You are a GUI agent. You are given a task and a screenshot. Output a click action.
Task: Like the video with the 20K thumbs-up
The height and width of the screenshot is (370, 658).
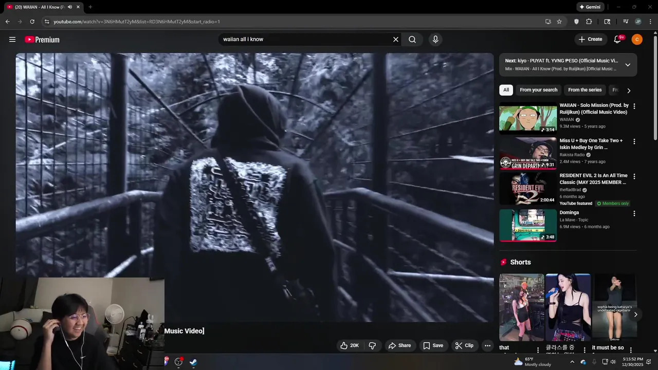click(350, 346)
